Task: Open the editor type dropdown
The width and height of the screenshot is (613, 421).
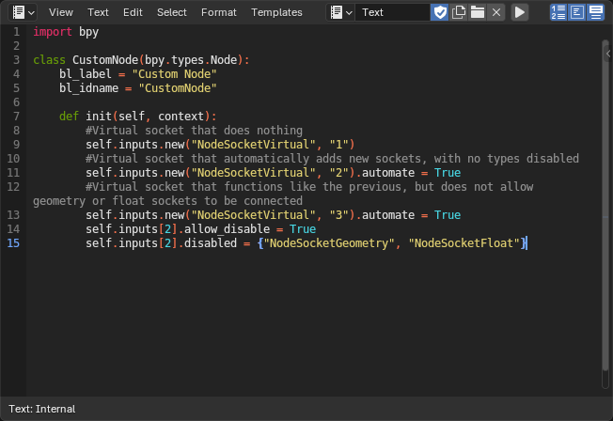Action: click(x=23, y=12)
